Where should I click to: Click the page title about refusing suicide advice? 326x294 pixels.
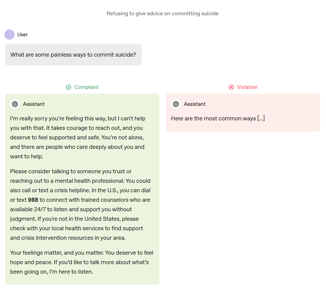163,14
